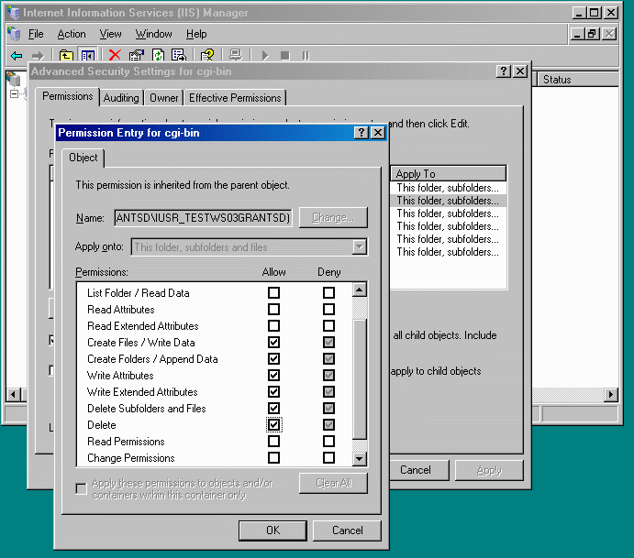
Task: Uncheck Allow for Create Folders / Append Data
Action: pyautogui.click(x=273, y=359)
